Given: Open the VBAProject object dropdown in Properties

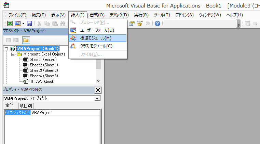Looking at the screenshot, I should (98, 98).
